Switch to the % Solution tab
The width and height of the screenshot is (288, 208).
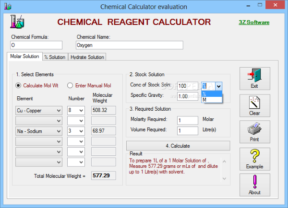54,57
